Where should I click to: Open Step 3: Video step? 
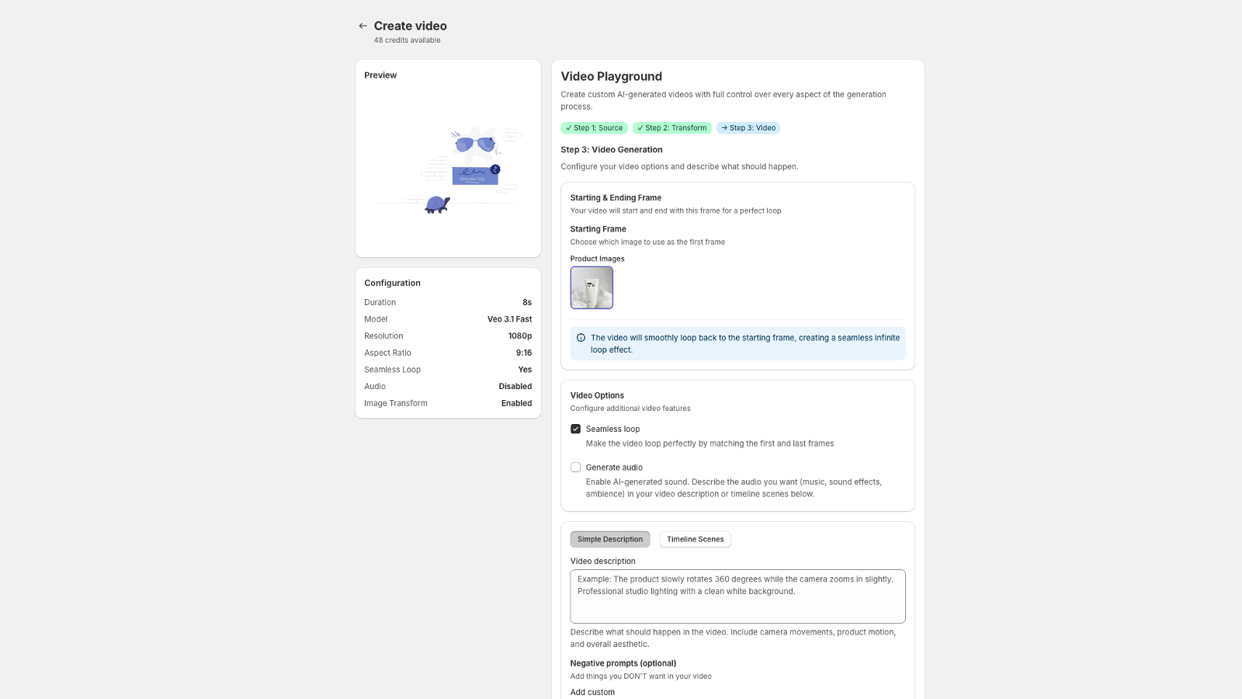tap(748, 127)
